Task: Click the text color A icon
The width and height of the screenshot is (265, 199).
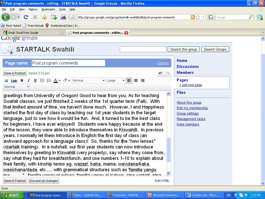Action: pos(56,81)
